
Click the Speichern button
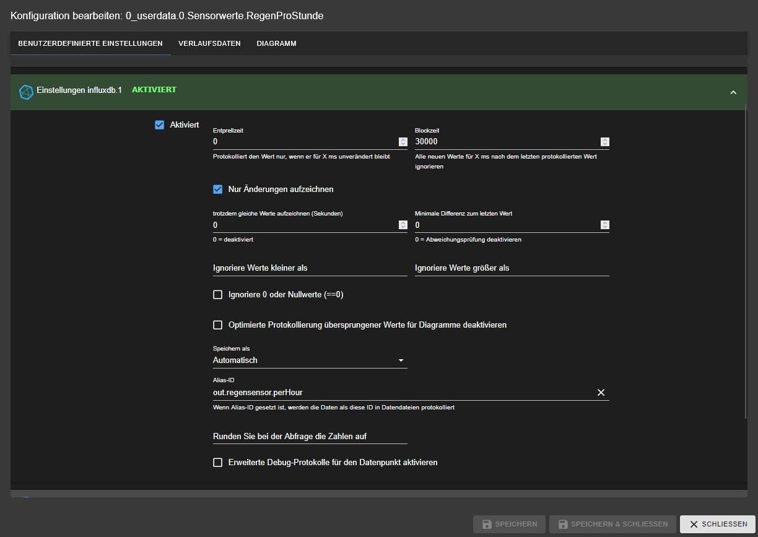tap(509, 524)
